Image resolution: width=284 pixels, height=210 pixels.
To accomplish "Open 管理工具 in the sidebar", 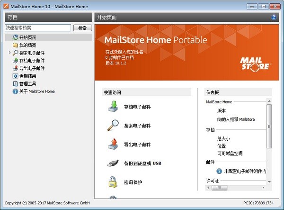I will (28, 83).
